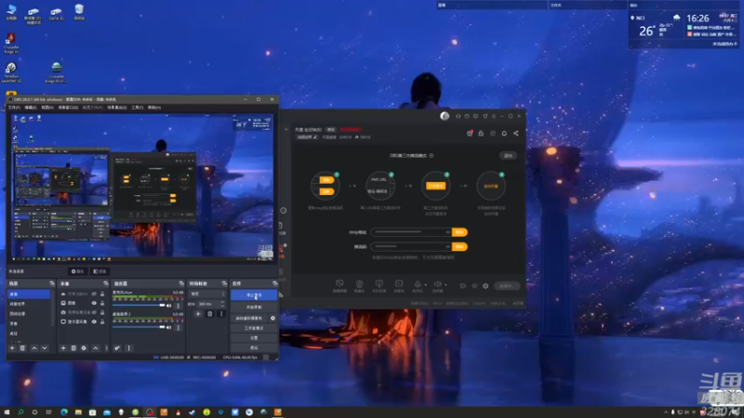
Task: Reveal the RTMP address with its eye icon
Action: coord(447,232)
